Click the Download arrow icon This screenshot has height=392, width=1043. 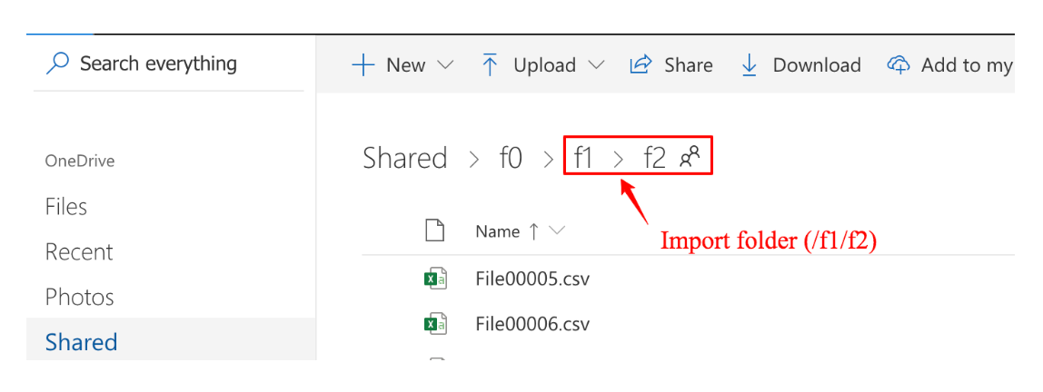click(750, 65)
